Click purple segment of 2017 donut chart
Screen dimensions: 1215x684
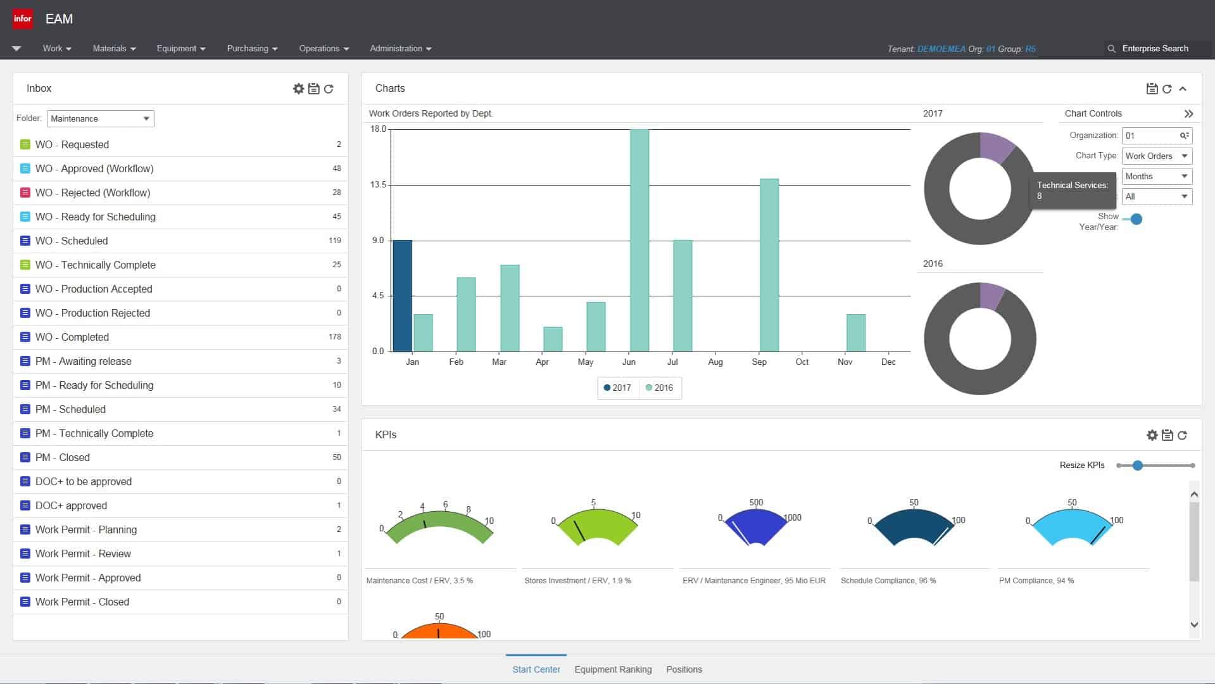coord(995,147)
